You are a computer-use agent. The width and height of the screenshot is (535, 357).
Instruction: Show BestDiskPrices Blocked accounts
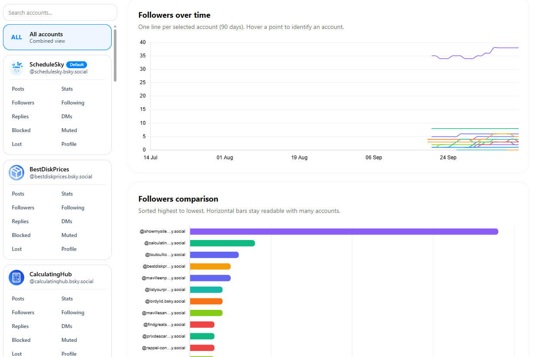(x=21, y=235)
